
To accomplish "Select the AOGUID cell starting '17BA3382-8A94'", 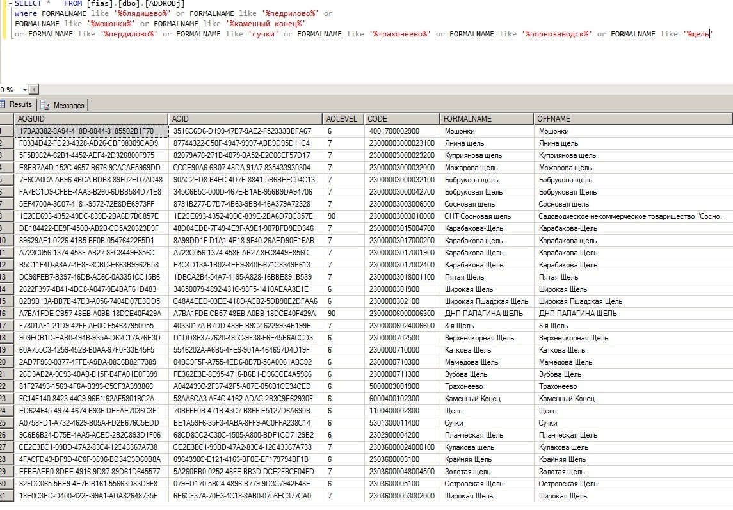I will click(91, 131).
